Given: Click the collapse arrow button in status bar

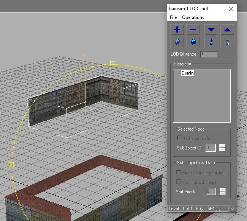Looking at the screenshot, I should 233,208.
